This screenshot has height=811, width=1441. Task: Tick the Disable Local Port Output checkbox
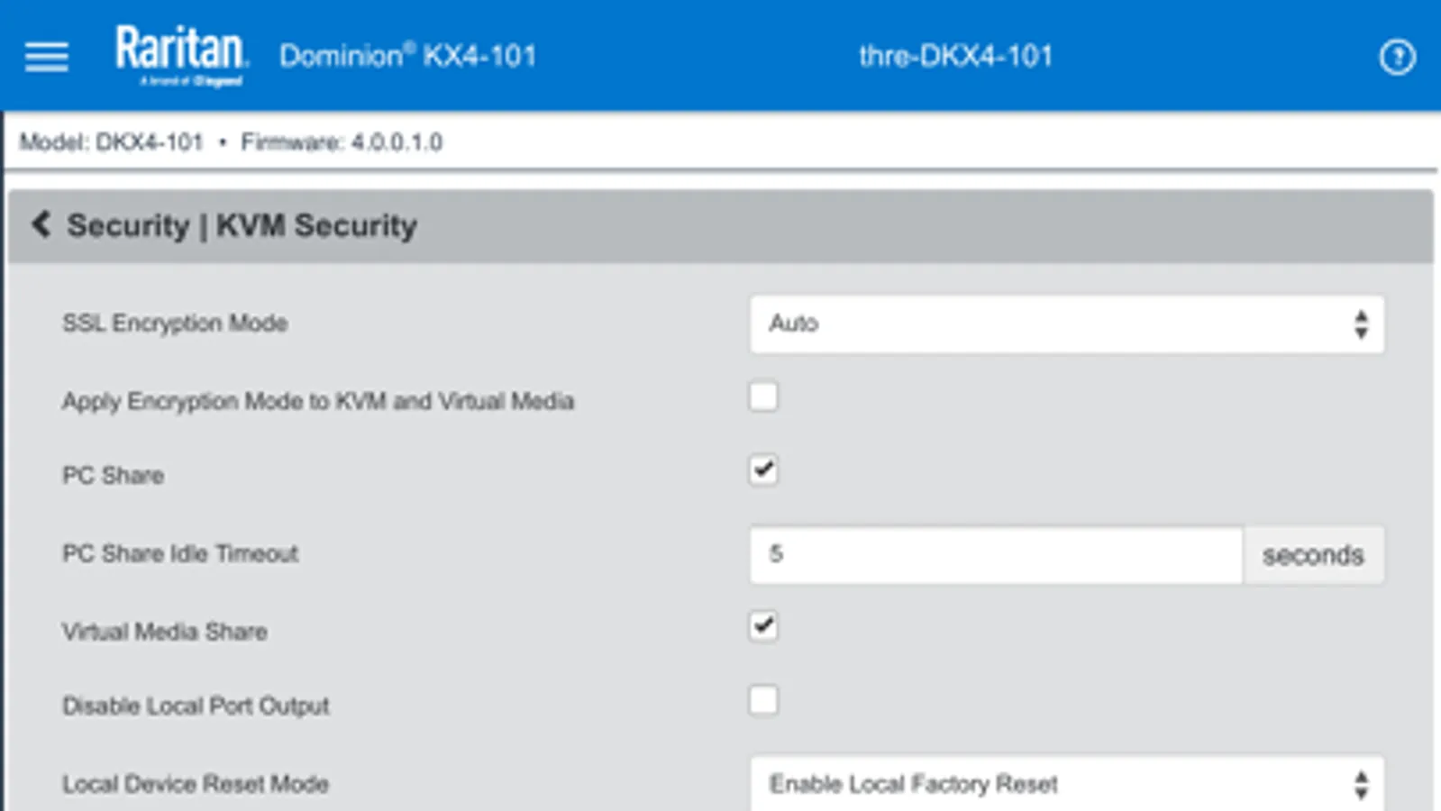(x=763, y=700)
